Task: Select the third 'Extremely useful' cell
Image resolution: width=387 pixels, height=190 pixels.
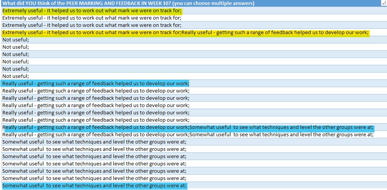Action: (92, 25)
